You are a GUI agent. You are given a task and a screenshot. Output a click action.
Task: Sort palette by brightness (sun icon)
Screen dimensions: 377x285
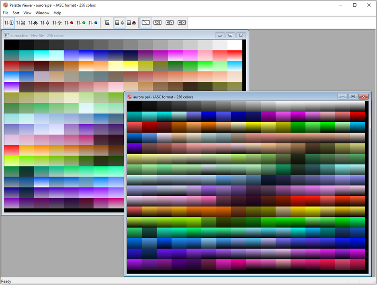pos(57,23)
